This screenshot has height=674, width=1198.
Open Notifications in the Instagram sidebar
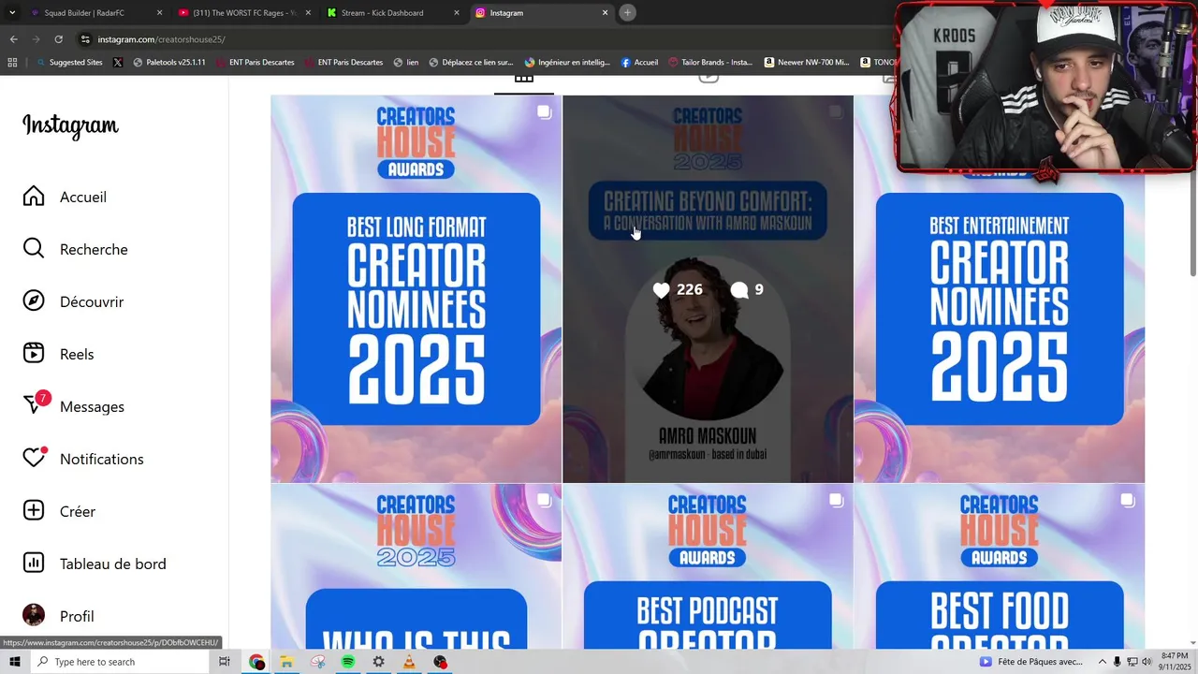pos(83,459)
